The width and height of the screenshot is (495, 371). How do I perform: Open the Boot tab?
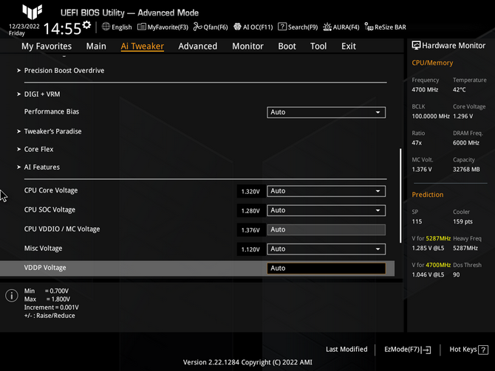point(287,46)
